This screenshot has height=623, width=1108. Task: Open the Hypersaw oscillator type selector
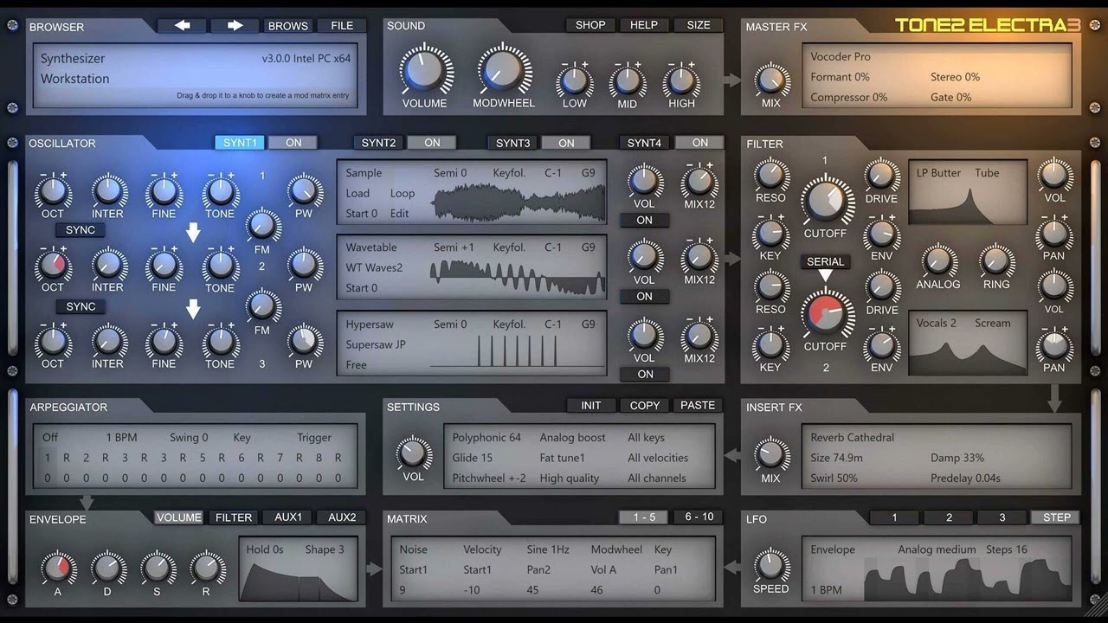(370, 324)
